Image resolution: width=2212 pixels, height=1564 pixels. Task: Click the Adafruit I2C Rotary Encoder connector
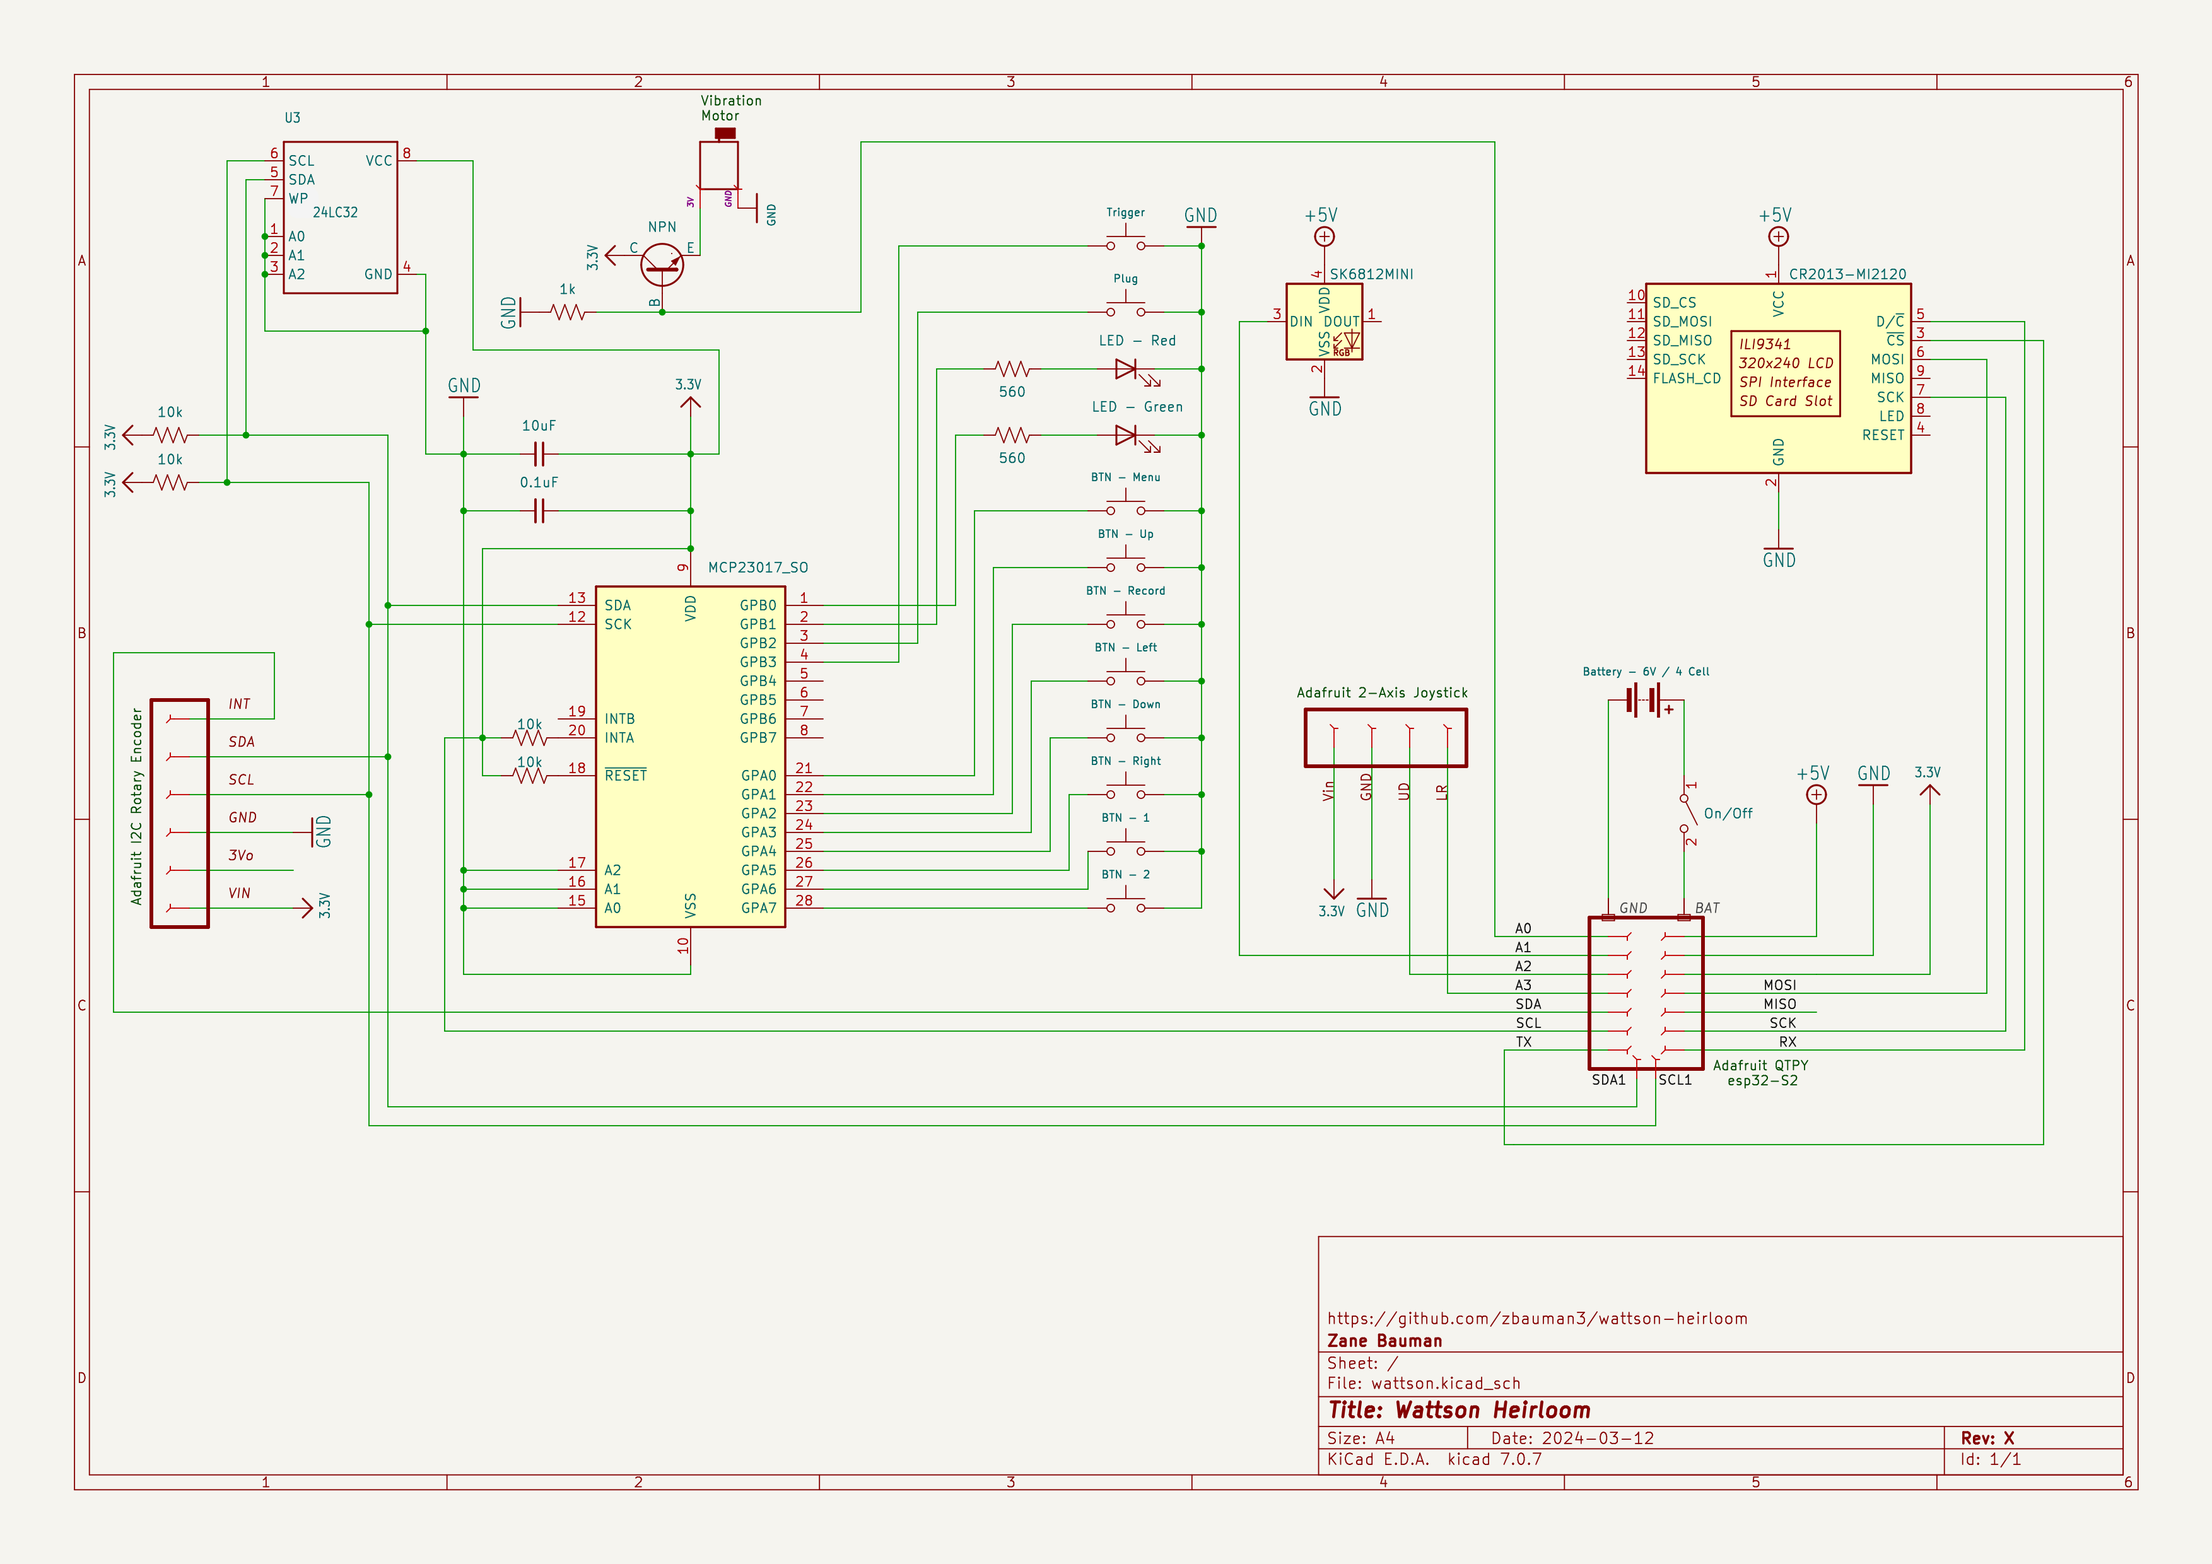point(180,813)
